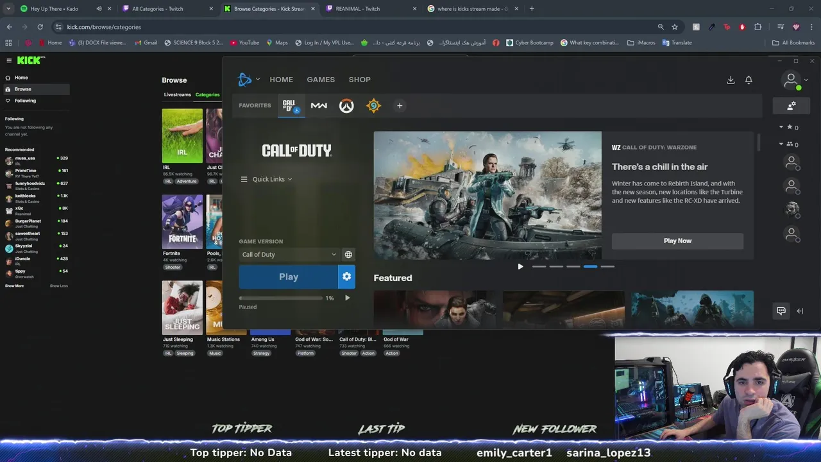Expand Battle.net logo dropdown arrow
The width and height of the screenshot is (821, 462).
(x=258, y=80)
